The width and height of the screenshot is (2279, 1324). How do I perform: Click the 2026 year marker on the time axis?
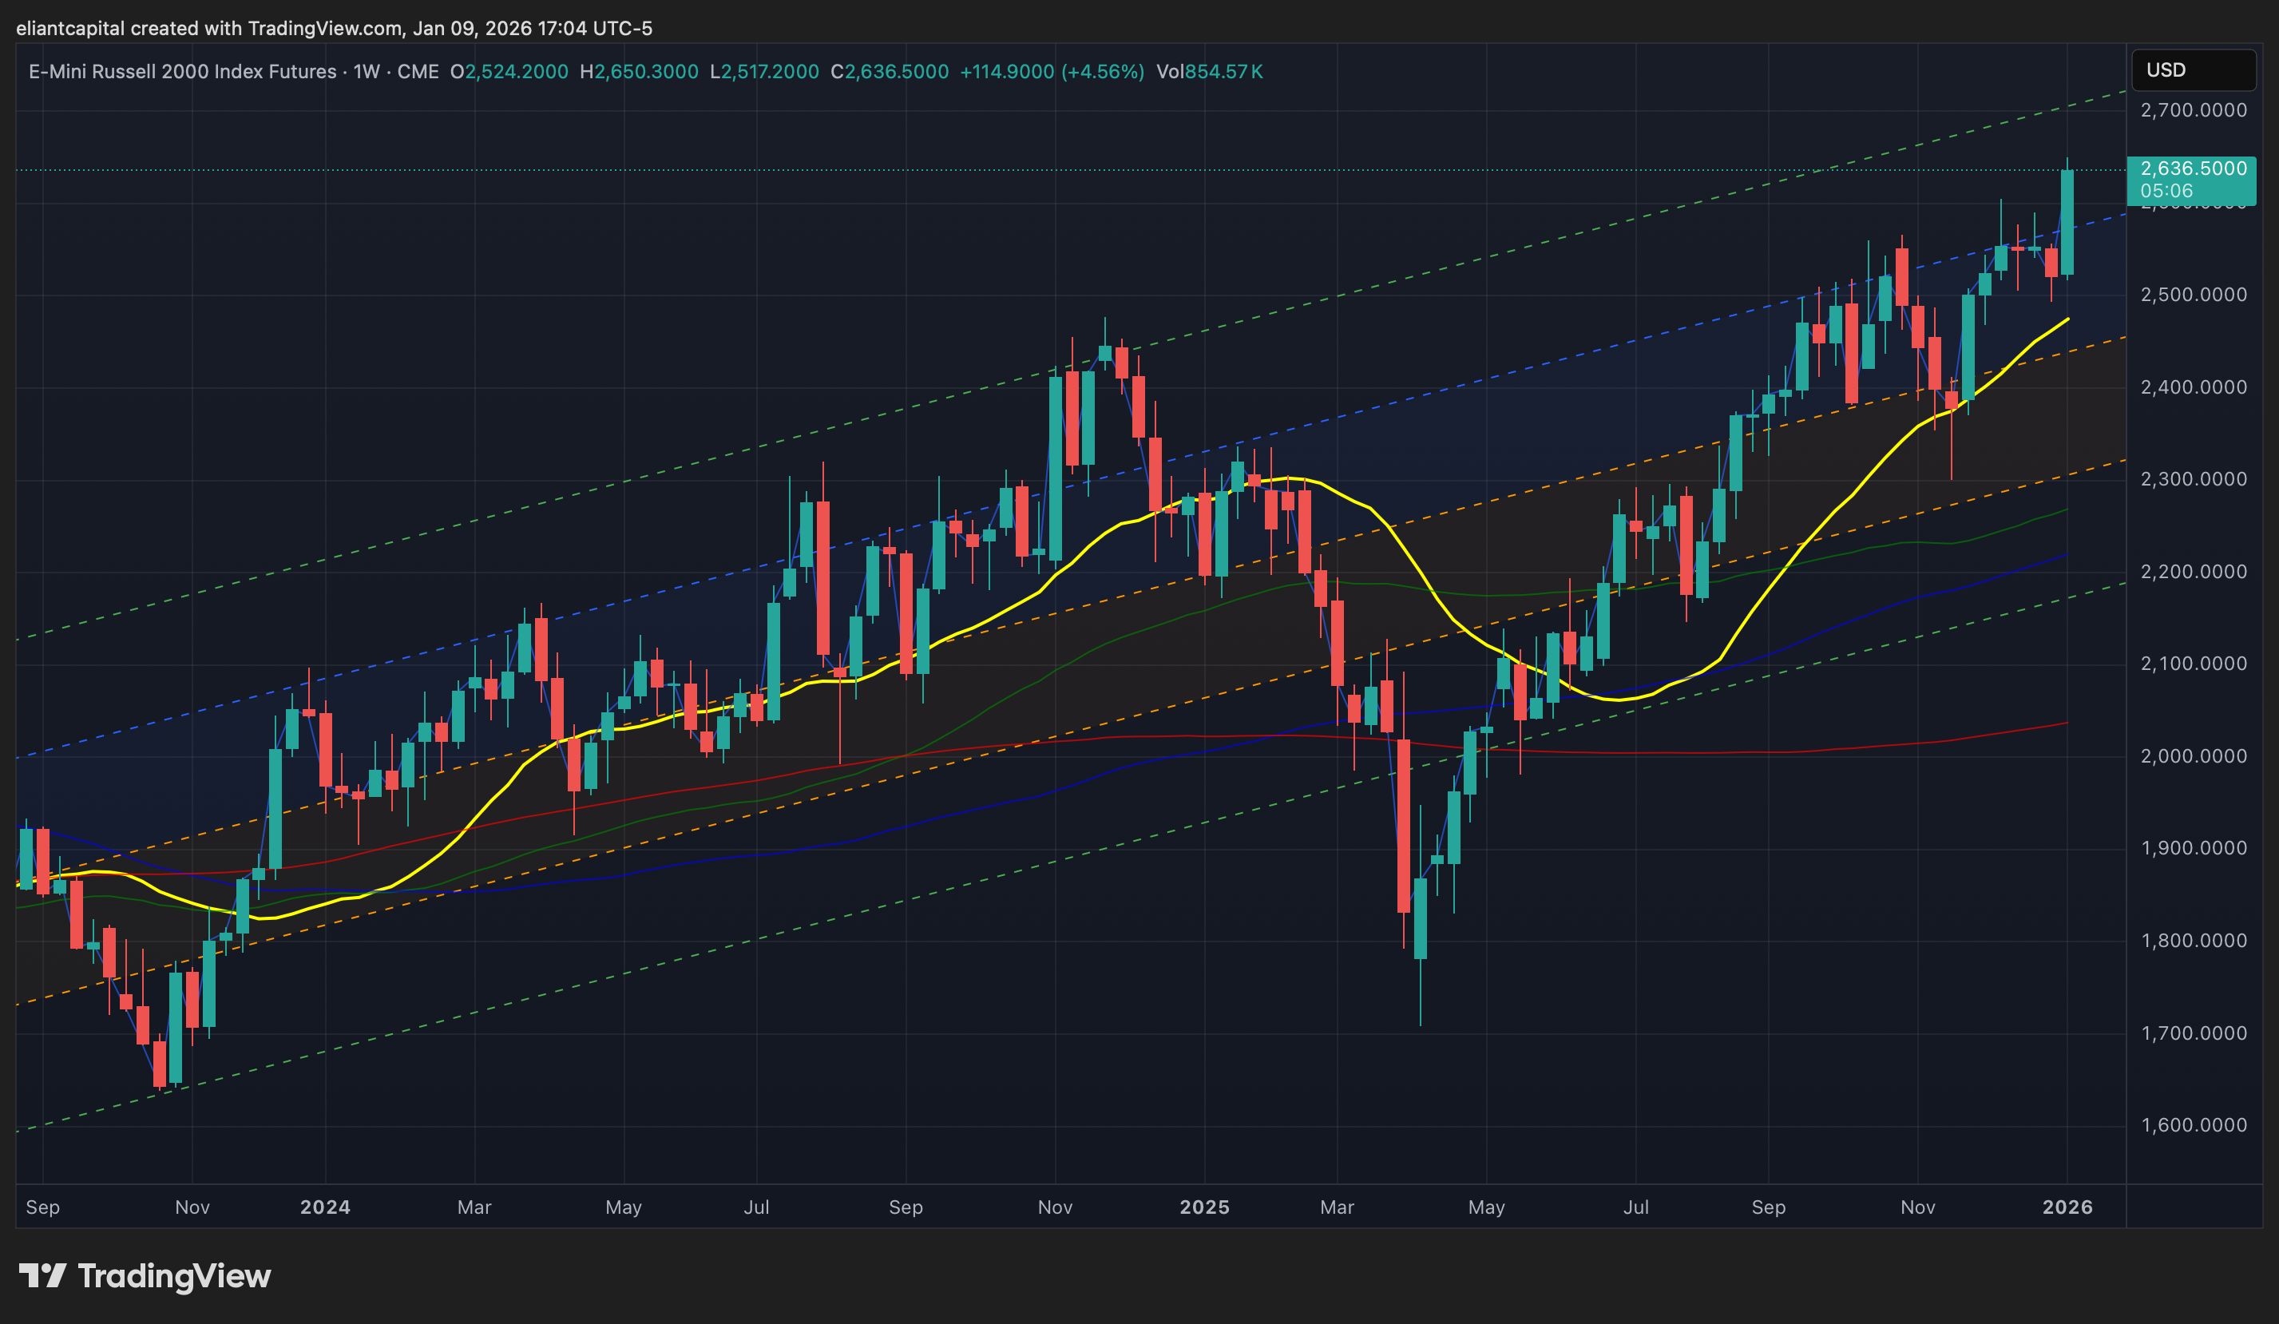pyautogui.click(x=2067, y=1207)
